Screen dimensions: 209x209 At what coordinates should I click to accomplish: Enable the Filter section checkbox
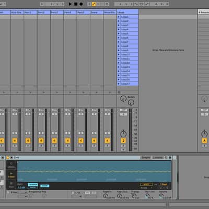(x=8, y=192)
